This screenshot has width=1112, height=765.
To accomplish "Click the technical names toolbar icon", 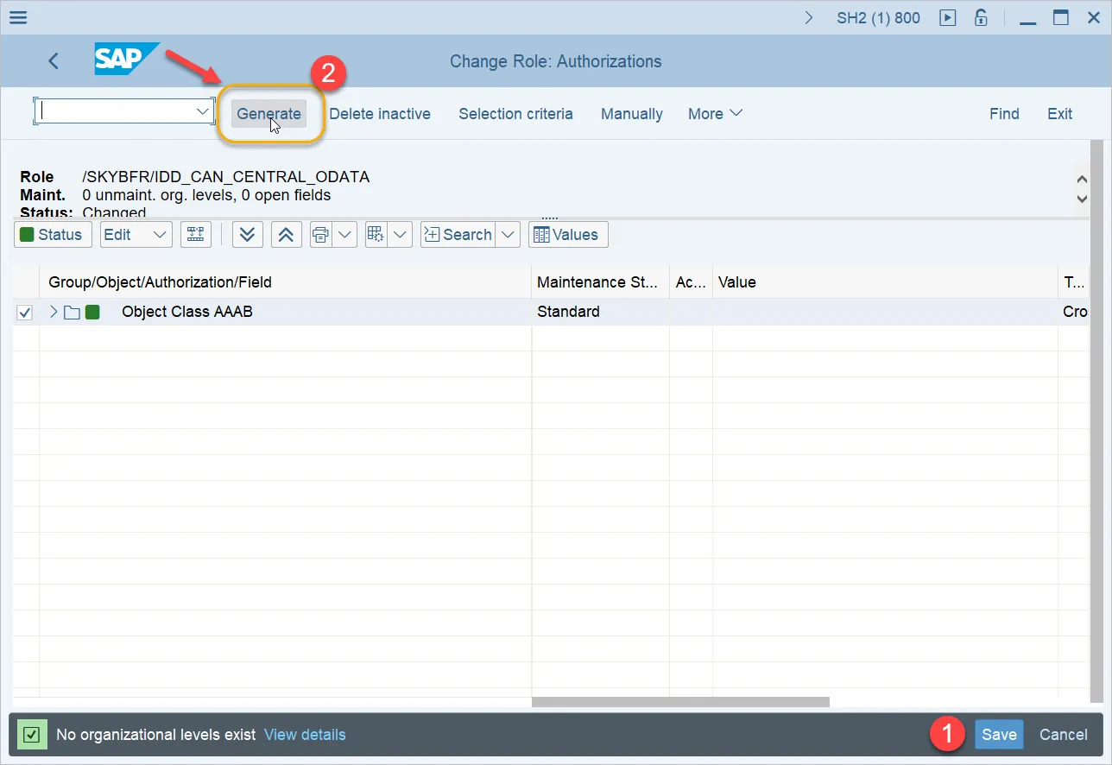I will tap(196, 235).
